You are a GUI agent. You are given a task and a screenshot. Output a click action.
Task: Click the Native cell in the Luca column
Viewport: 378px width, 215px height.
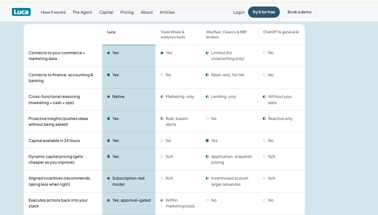(118, 96)
